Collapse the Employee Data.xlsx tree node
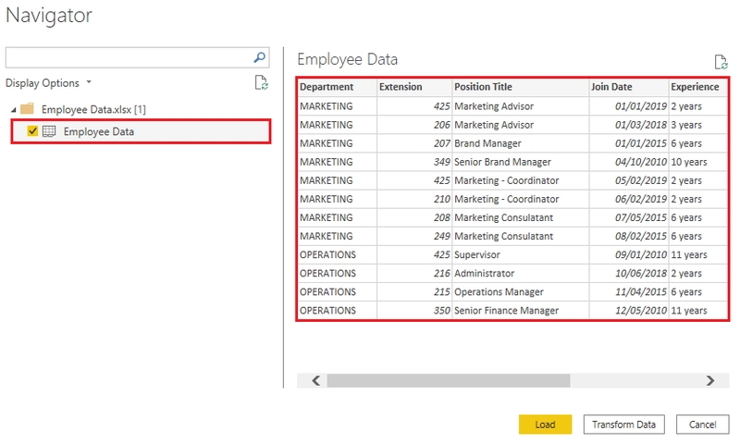 click(13, 109)
